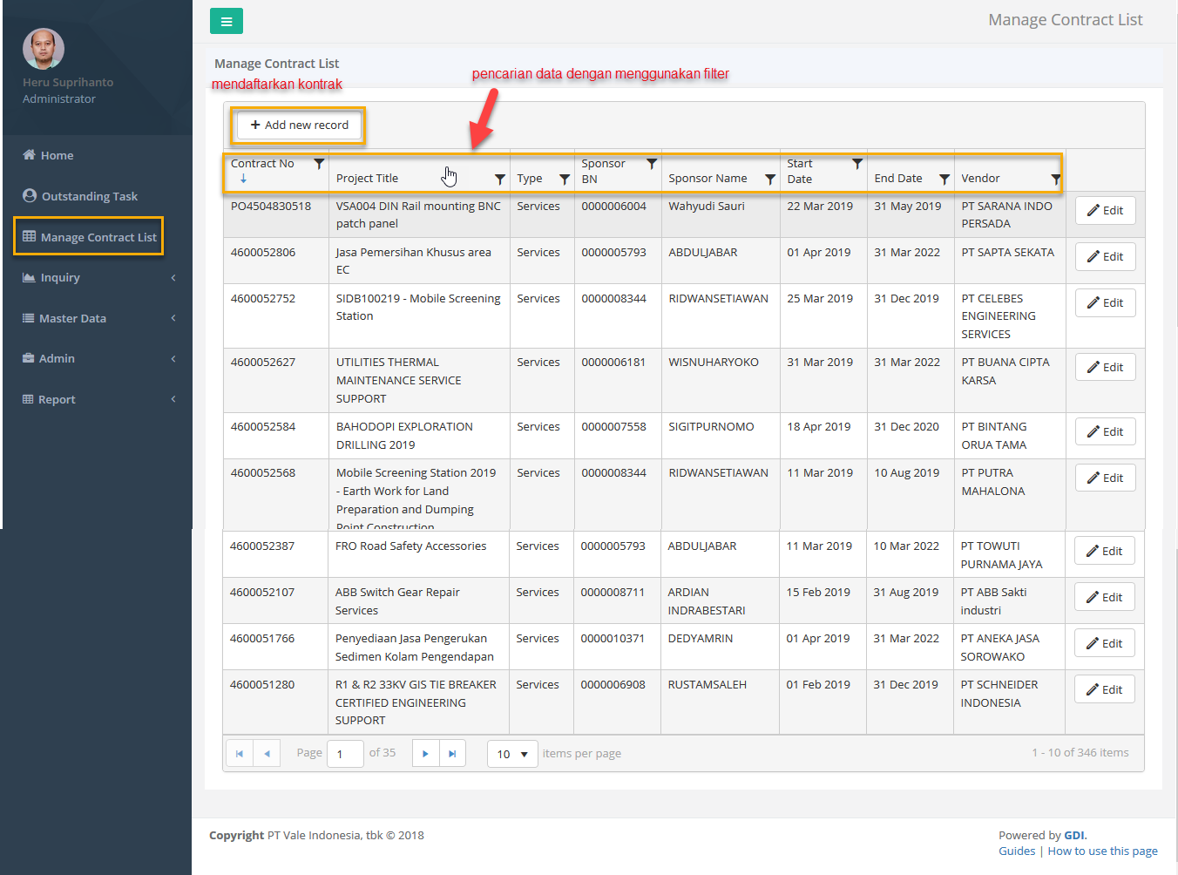Open the How to use this page link
This screenshot has height=875, width=1178.
[x=1102, y=851]
